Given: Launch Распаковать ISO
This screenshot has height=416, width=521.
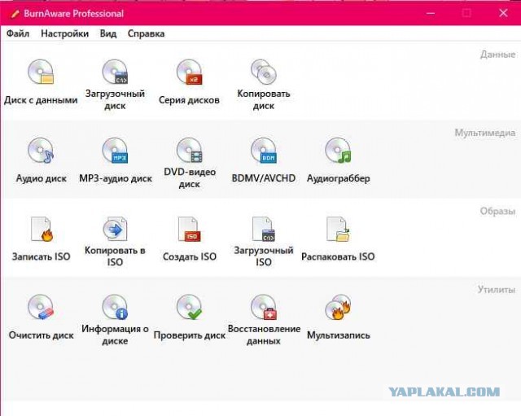Looking at the screenshot, I should 338,239.
